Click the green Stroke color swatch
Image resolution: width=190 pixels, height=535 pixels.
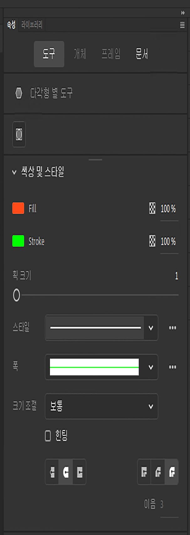(x=17, y=242)
